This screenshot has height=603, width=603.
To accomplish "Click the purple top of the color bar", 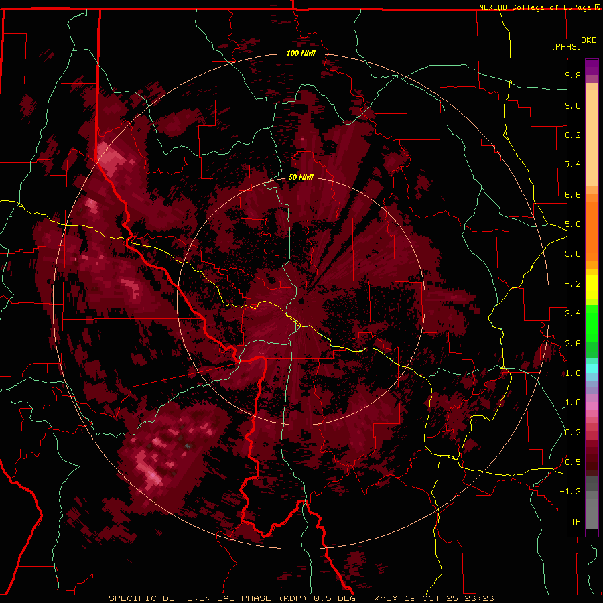I will pyautogui.click(x=592, y=67).
